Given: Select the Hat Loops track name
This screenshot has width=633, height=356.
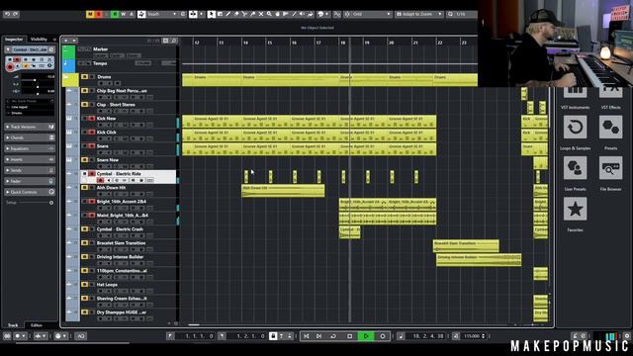Looking at the screenshot, I should [x=107, y=285].
